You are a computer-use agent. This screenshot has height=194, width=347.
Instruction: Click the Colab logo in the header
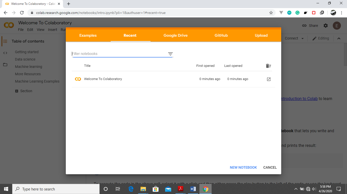click(x=9, y=25)
